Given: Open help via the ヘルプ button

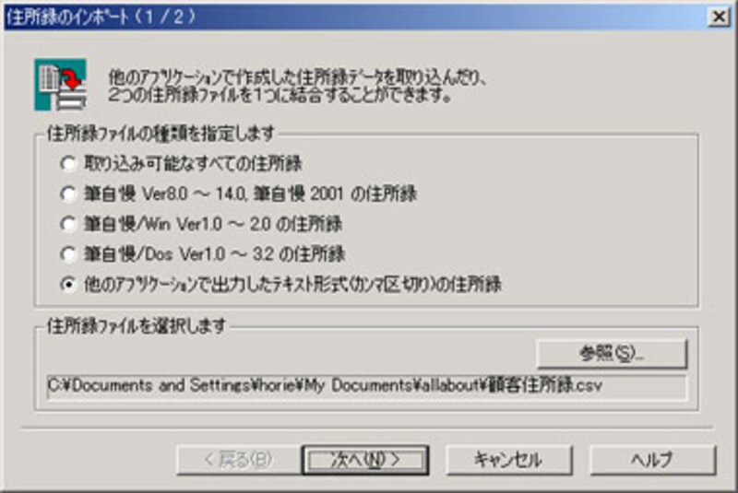Looking at the screenshot, I should (653, 460).
